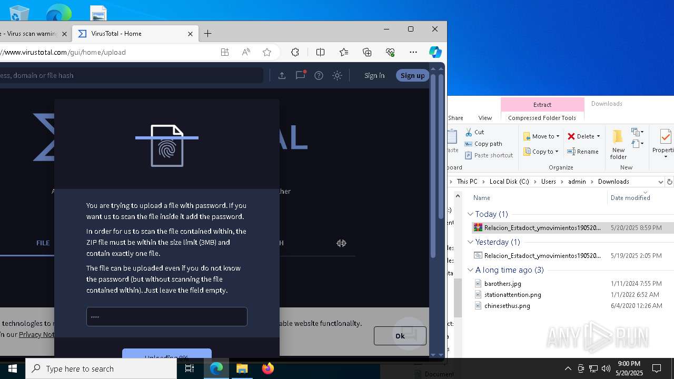Open the Copy to dropdown
Viewport: 674px width, 379px height.
[x=541, y=152]
